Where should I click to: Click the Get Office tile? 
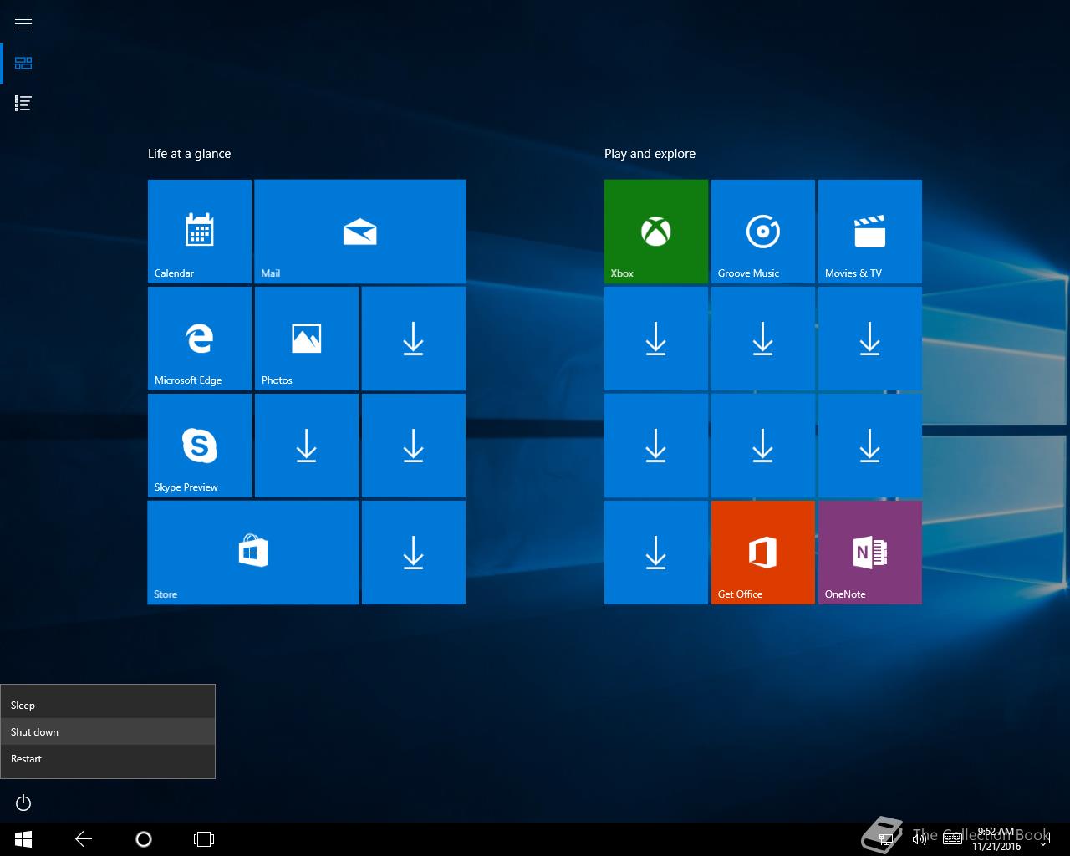pos(763,553)
